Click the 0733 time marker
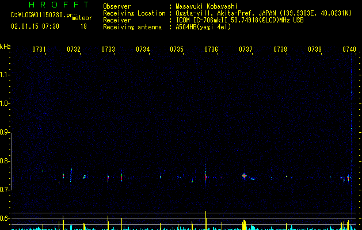The height and width of the screenshot is (230, 362). 108,49
